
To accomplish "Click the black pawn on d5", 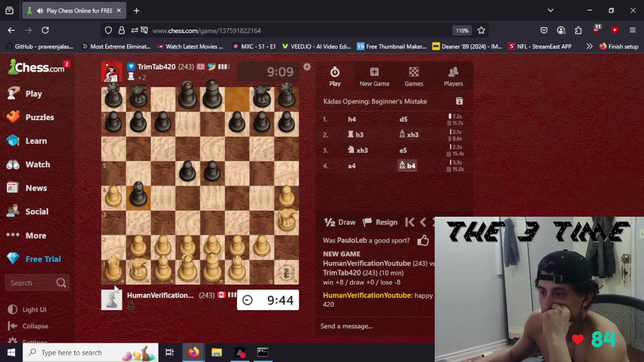I will 188,172.
